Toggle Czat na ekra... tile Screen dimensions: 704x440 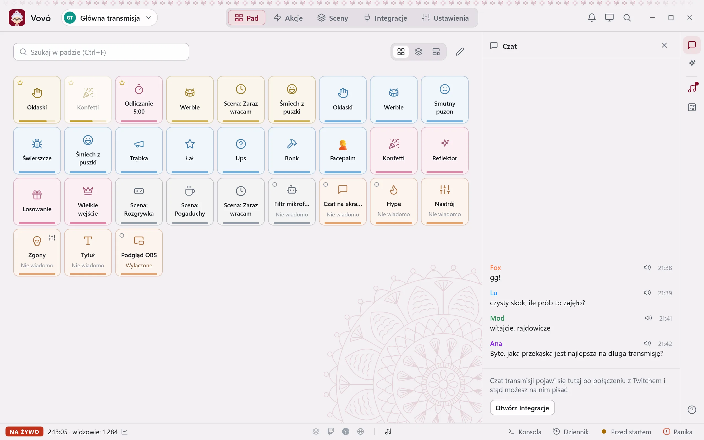click(343, 201)
